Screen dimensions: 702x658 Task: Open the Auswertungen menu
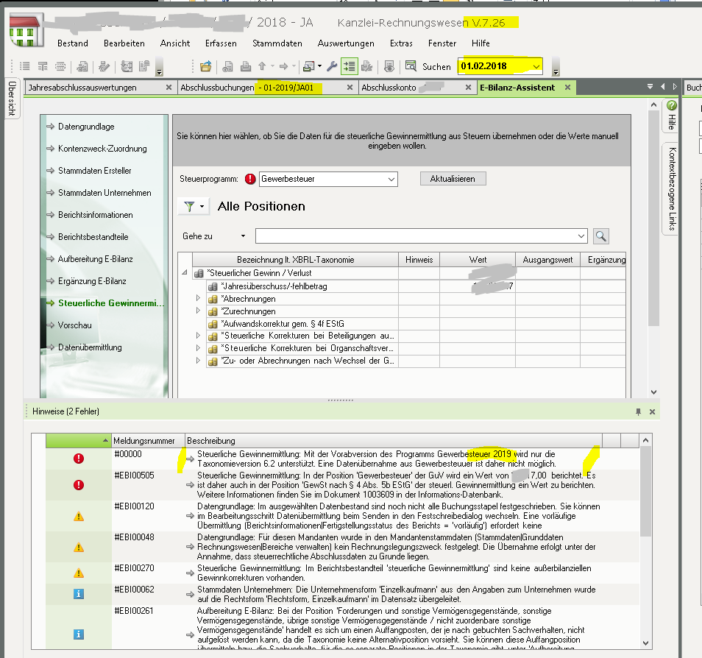[x=346, y=43]
